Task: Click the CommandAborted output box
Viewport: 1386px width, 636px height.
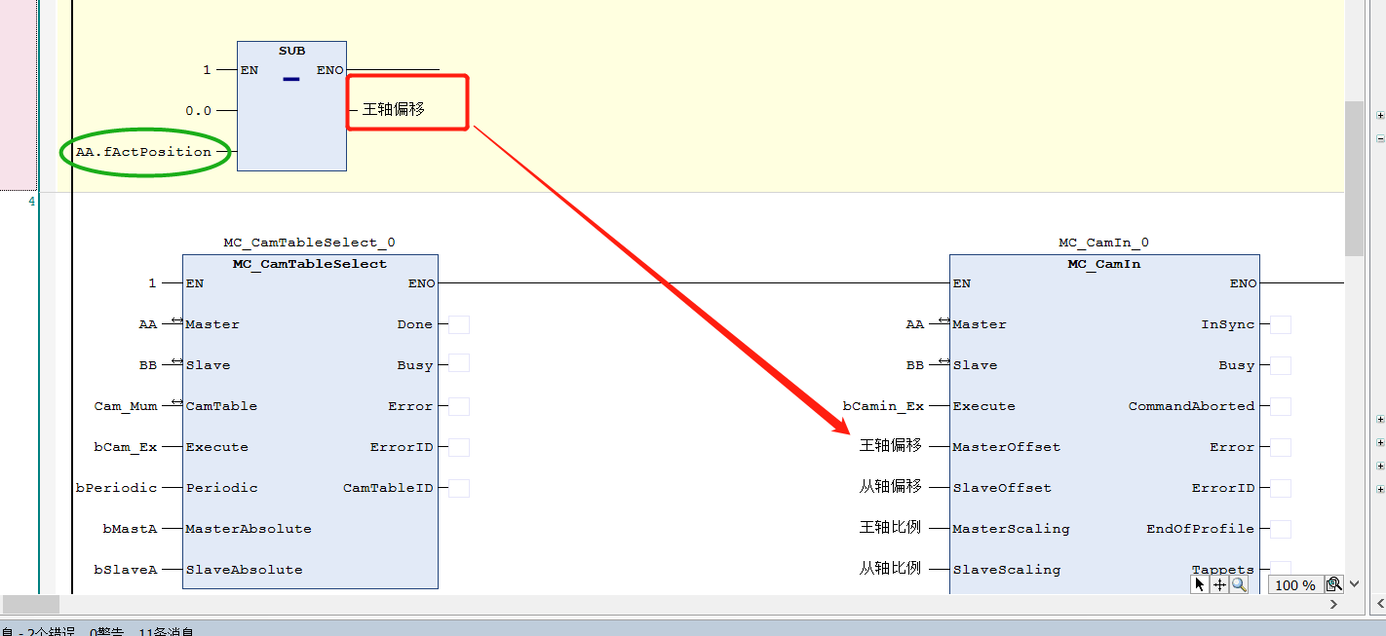Action: click(1281, 406)
